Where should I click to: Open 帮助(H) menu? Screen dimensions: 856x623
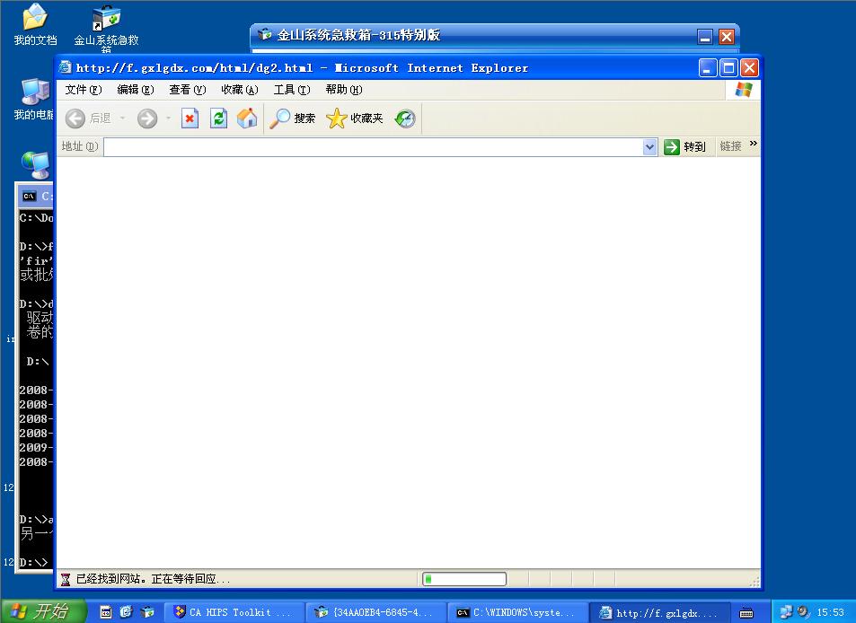click(344, 90)
